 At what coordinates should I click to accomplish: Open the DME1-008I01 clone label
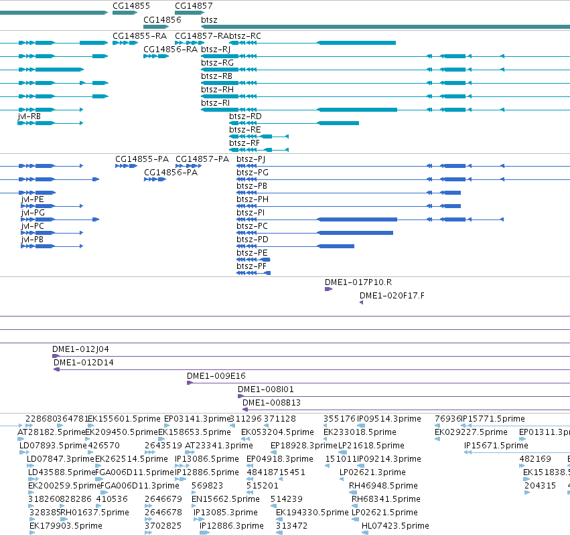(266, 390)
